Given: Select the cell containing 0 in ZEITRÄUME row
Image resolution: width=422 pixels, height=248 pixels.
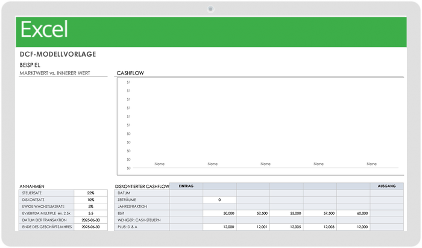Looking at the screenshot, I should pos(219,200).
